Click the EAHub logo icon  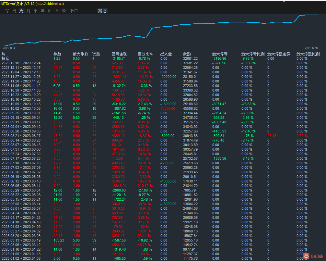(306, 256)
